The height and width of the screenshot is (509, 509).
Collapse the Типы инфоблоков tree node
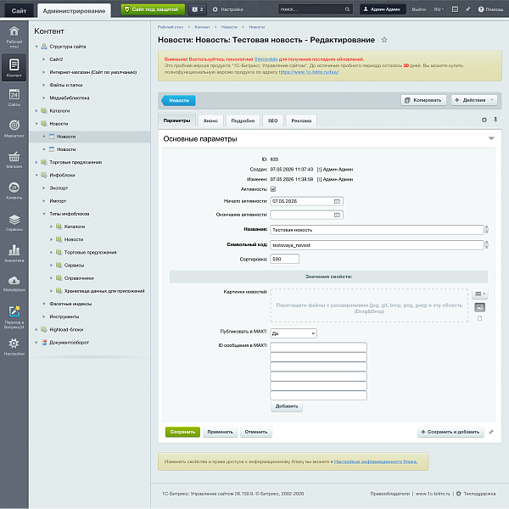[44, 214]
